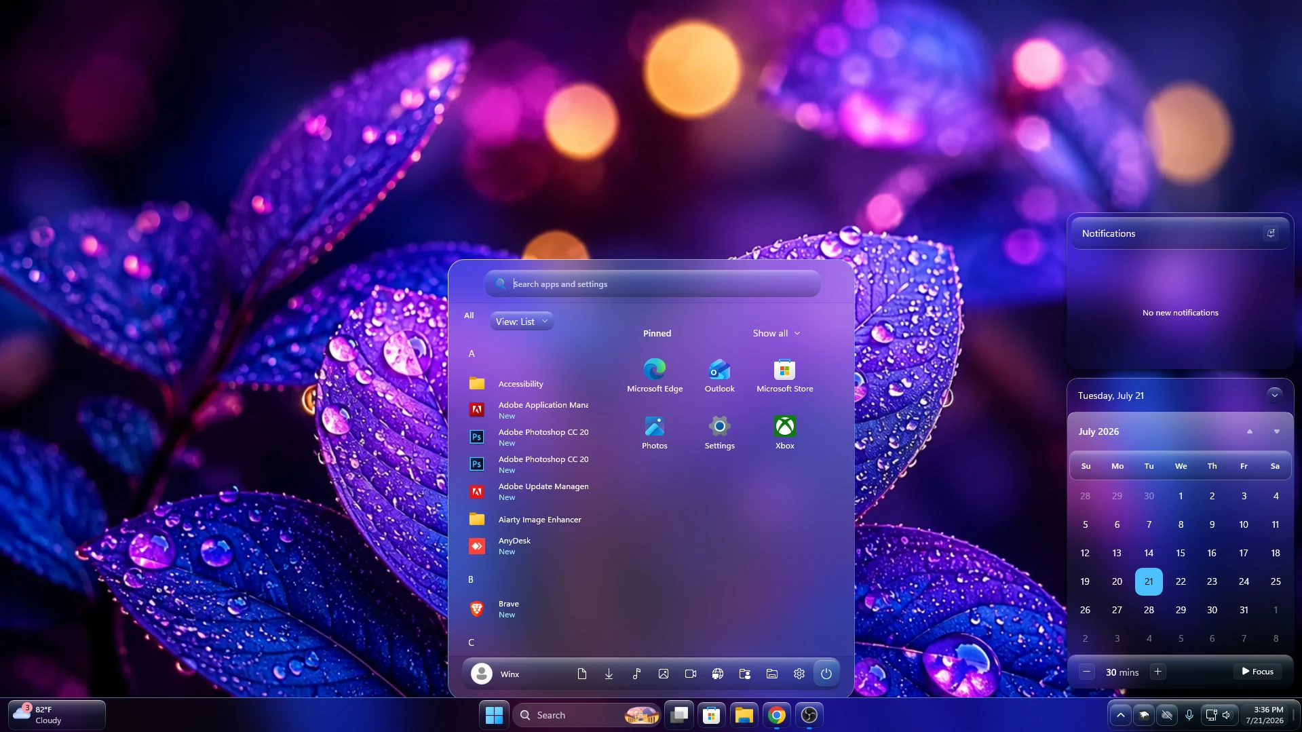Select the All tab in the apps list

coord(469,315)
